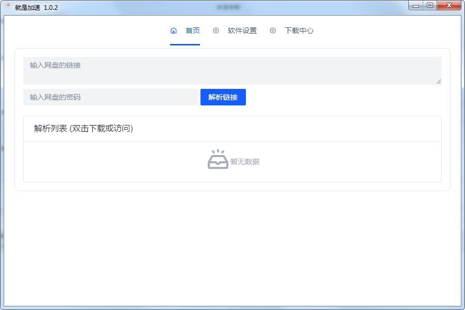Click the blue underline below 首页 tab
This screenshot has height=310, width=465.
(184, 44)
